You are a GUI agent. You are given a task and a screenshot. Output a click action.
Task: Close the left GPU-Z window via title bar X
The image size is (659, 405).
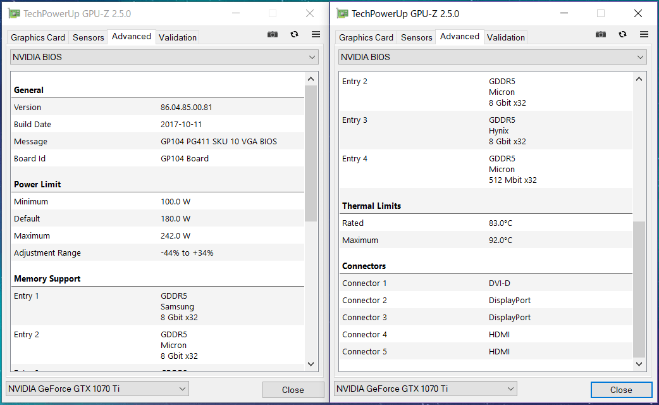[310, 13]
